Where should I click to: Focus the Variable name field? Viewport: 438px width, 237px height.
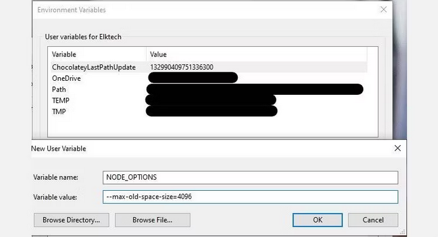tap(251, 177)
